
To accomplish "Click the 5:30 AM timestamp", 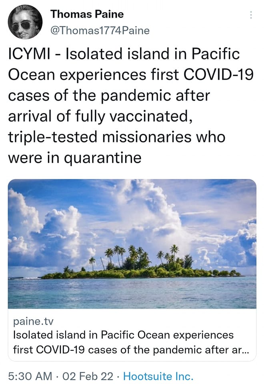I will [30, 376].
